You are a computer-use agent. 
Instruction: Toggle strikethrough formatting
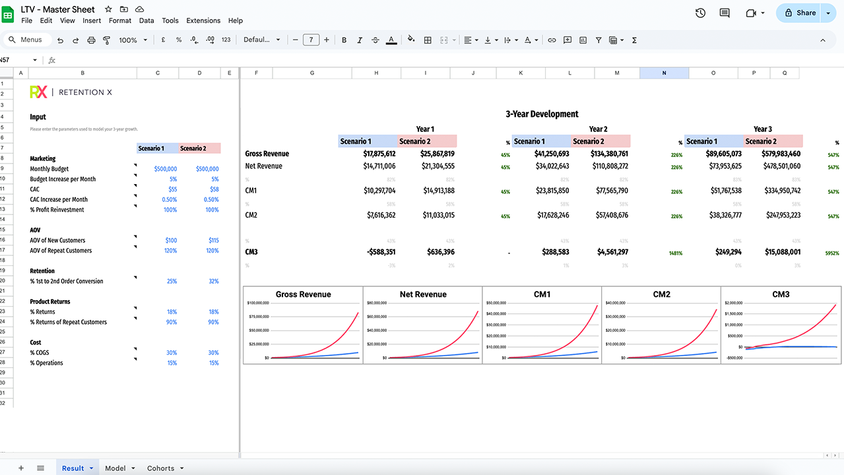(x=375, y=40)
